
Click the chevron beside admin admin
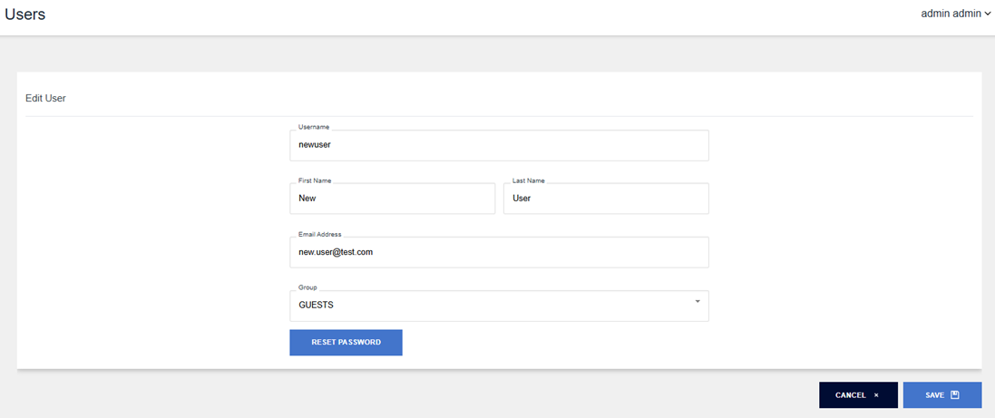pyautogui.click(x=988, y=15)
